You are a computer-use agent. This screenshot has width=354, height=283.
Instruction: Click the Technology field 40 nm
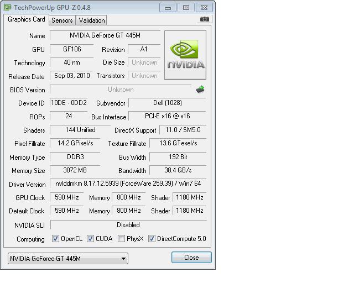pyautogui.click(x=72, y=62)
